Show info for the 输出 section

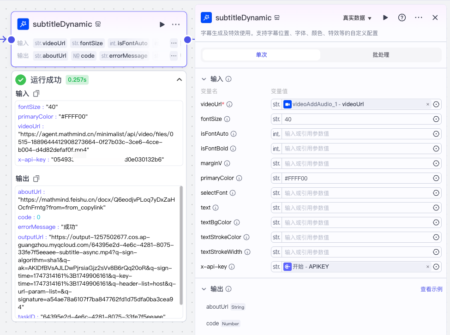coord(228,289)
